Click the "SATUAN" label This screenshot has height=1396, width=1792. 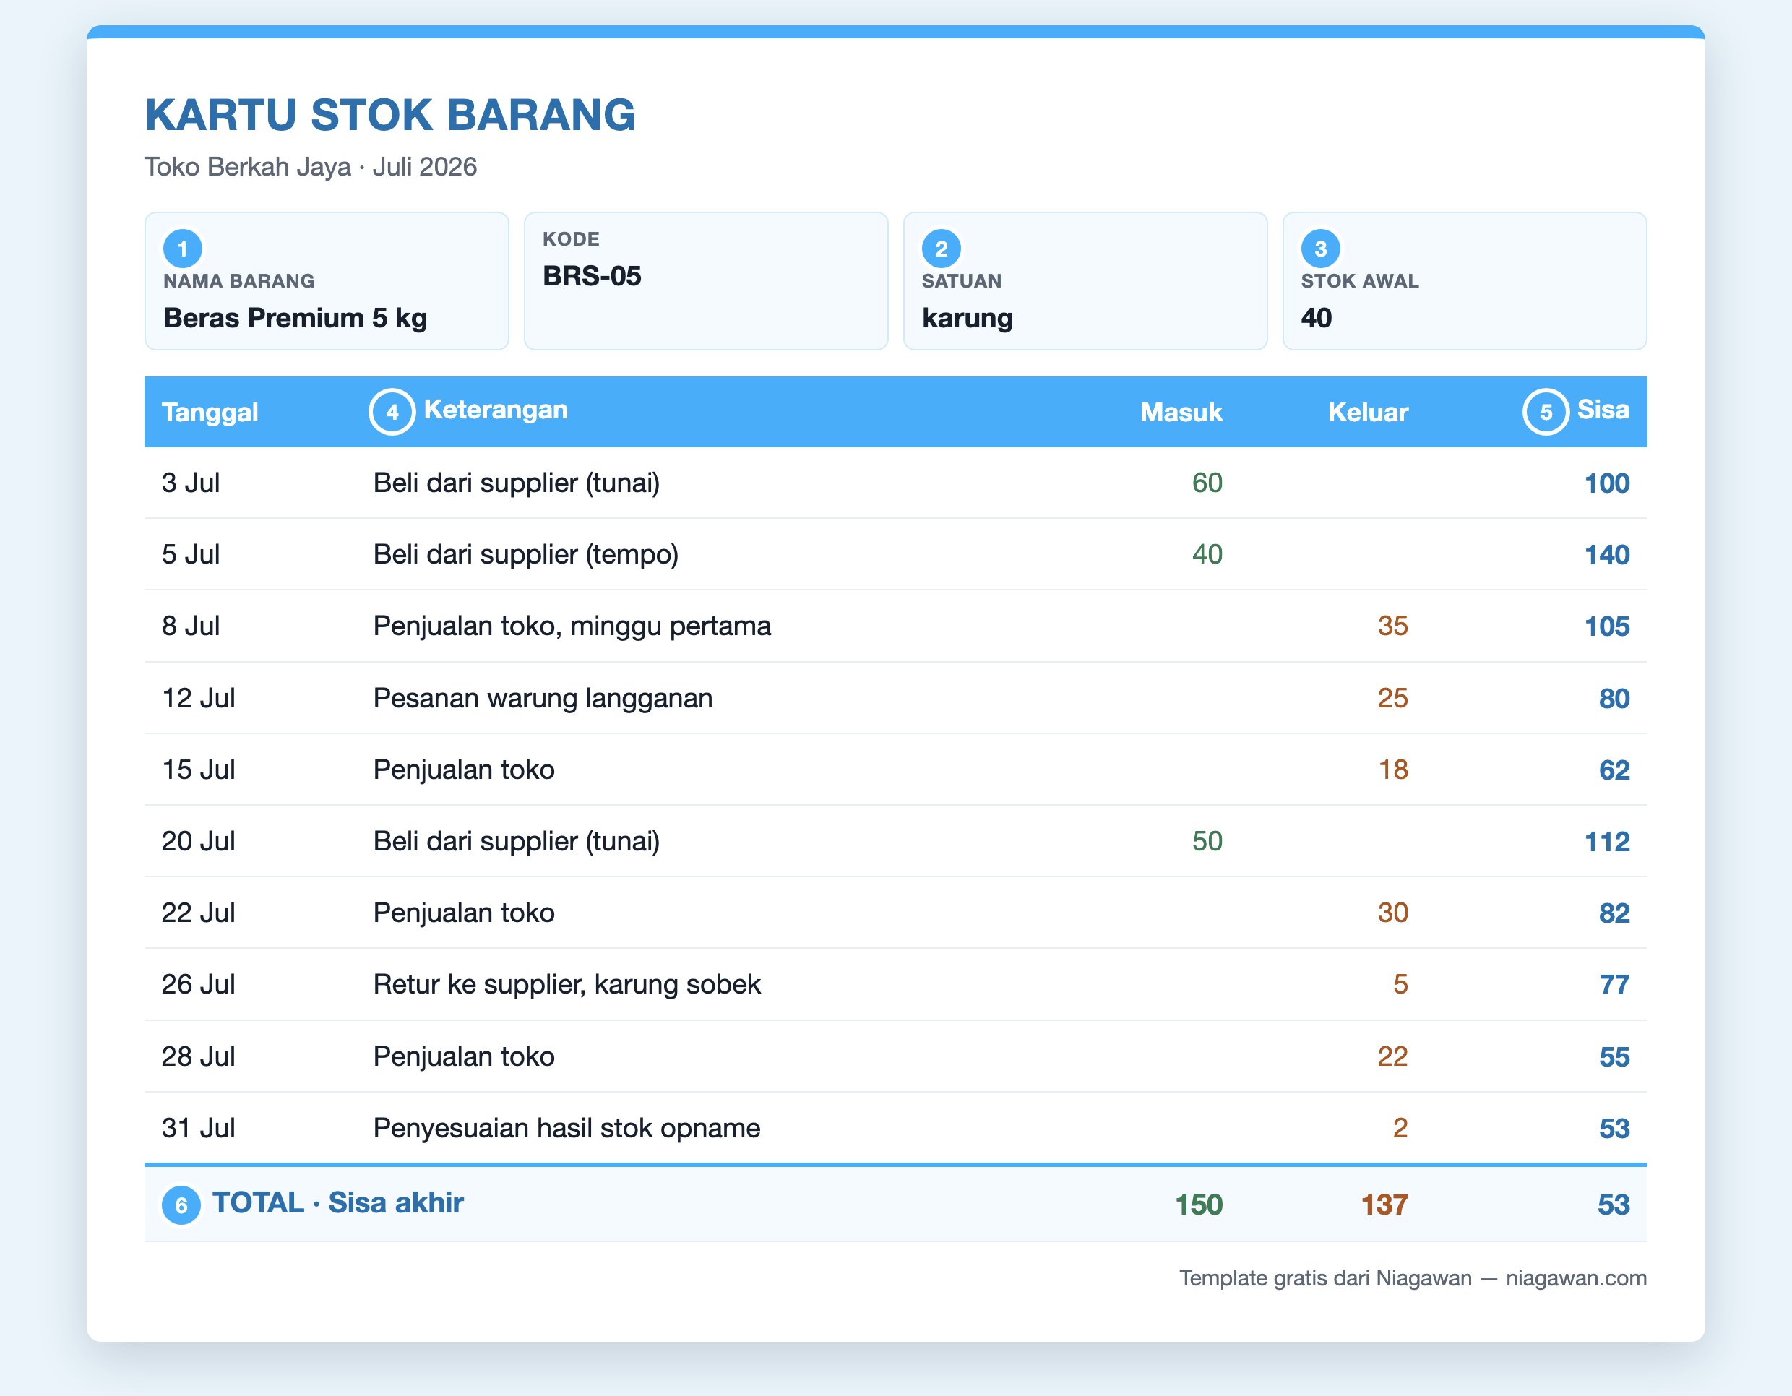[962, 280]
